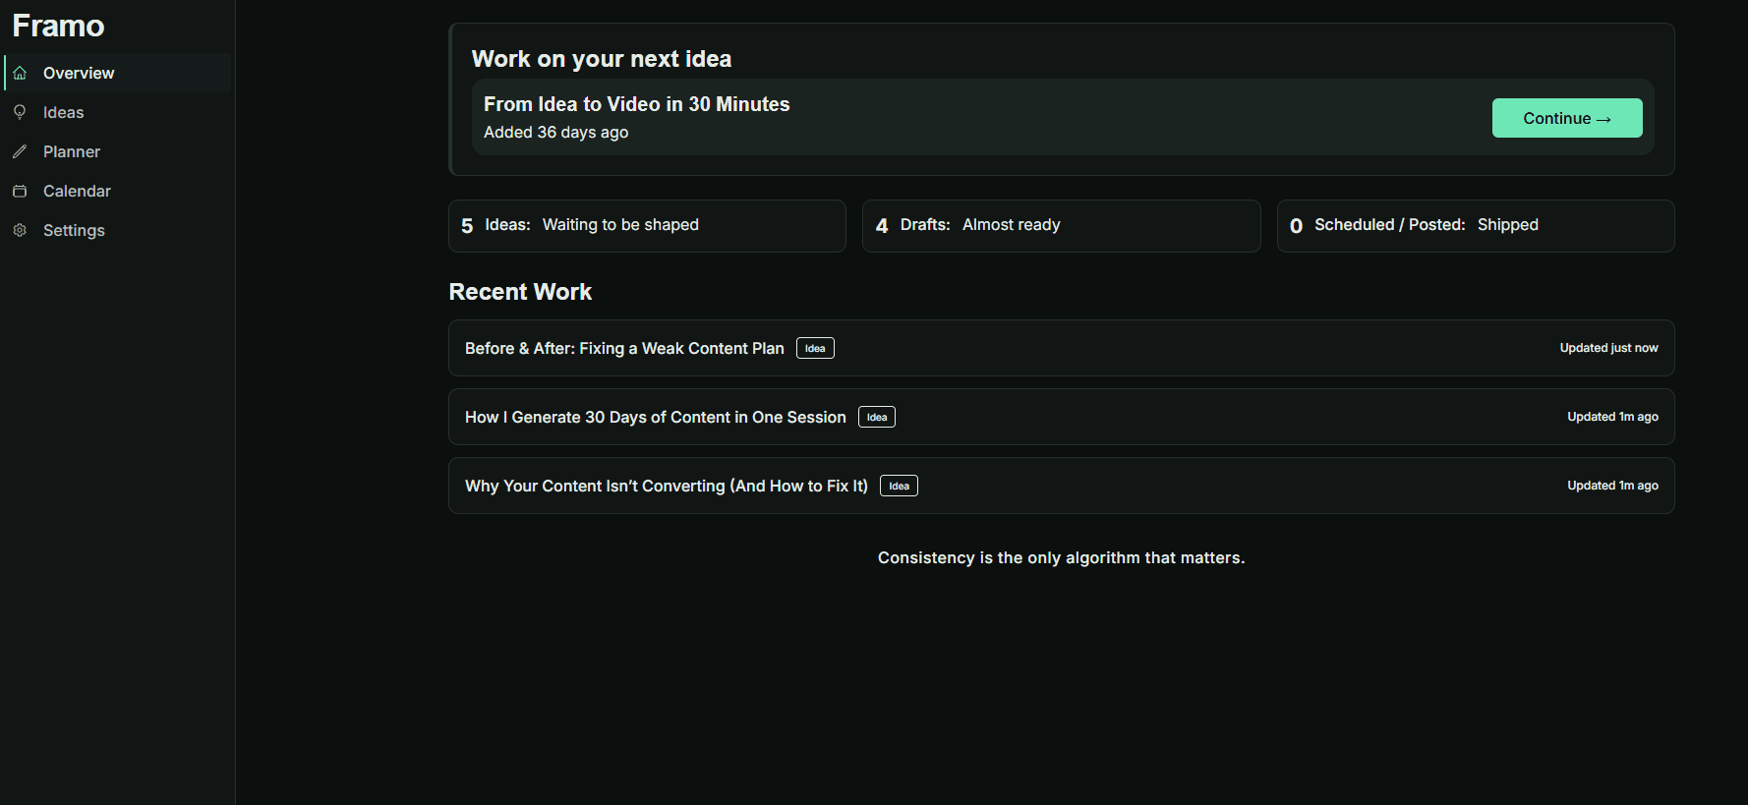Open the Settings page label

(74, 231)
